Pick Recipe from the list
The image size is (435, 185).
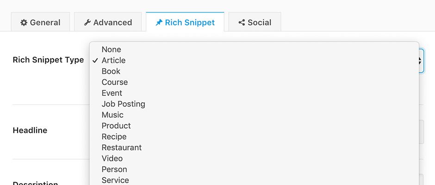(114, 136)
